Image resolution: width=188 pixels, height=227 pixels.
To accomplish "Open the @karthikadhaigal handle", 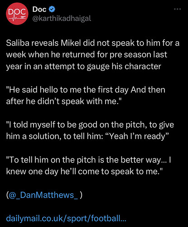I will point(62,19).
